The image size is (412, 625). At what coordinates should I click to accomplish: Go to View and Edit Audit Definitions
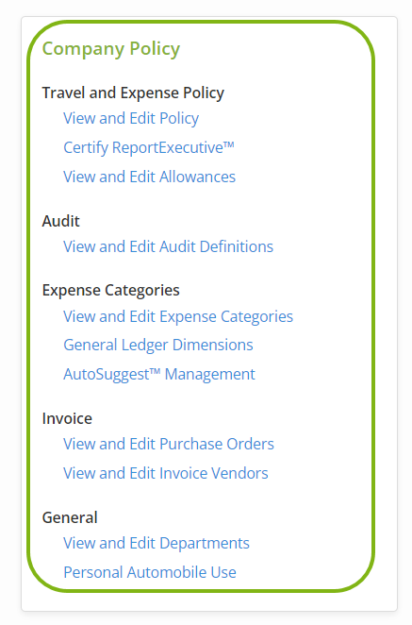click(x=168, y=246)
